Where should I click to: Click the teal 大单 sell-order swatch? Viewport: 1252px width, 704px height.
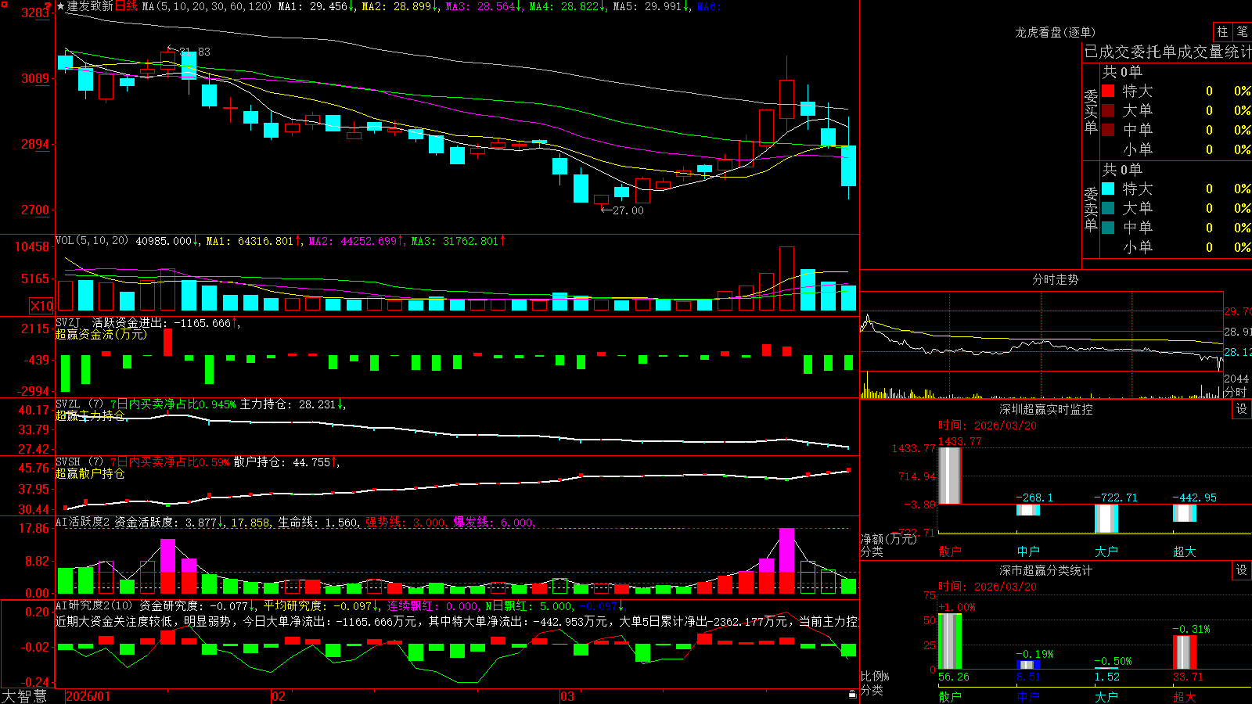pos(1108,208)
